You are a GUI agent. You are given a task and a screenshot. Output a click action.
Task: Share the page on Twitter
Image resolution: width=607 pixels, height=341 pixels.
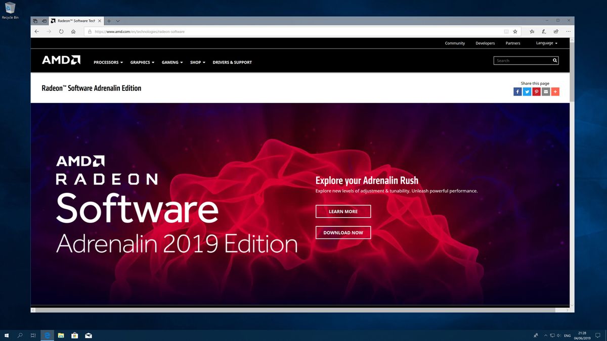click(x=527, y=91)
